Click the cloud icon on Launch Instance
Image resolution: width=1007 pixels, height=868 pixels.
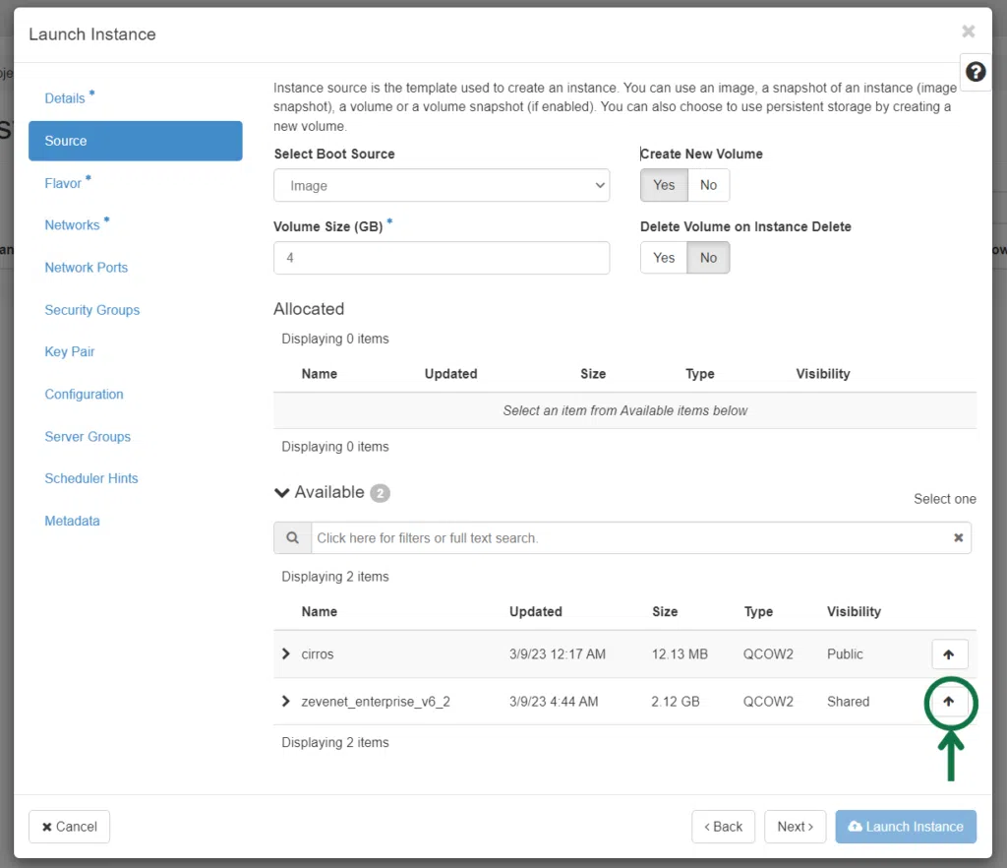(856, 827)
